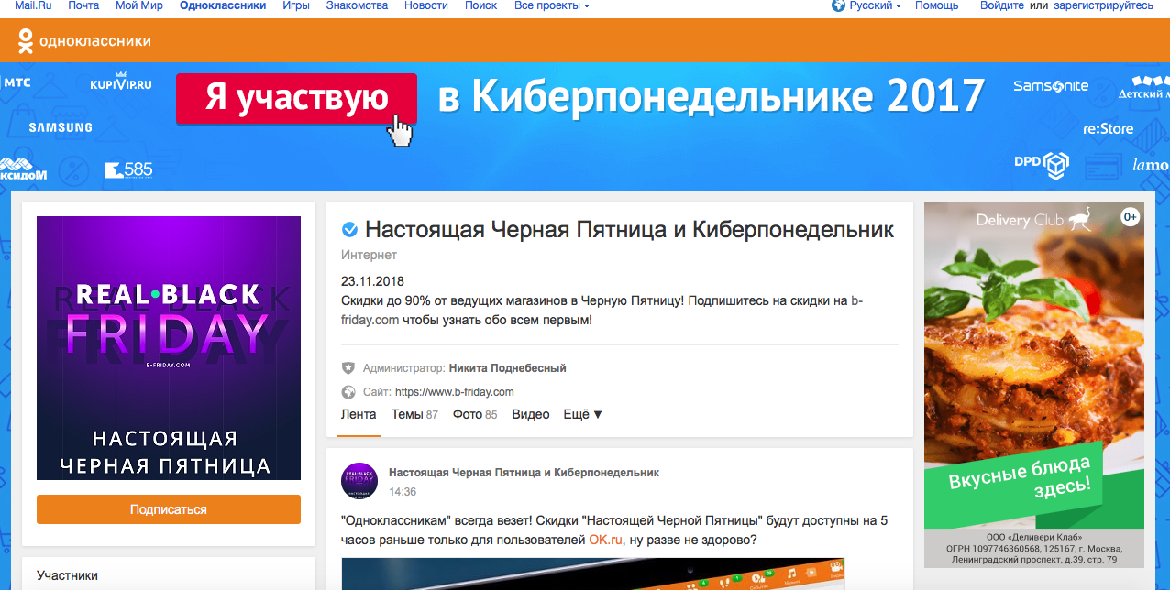Click the post's embedded image preview

(x=593, y=574)
